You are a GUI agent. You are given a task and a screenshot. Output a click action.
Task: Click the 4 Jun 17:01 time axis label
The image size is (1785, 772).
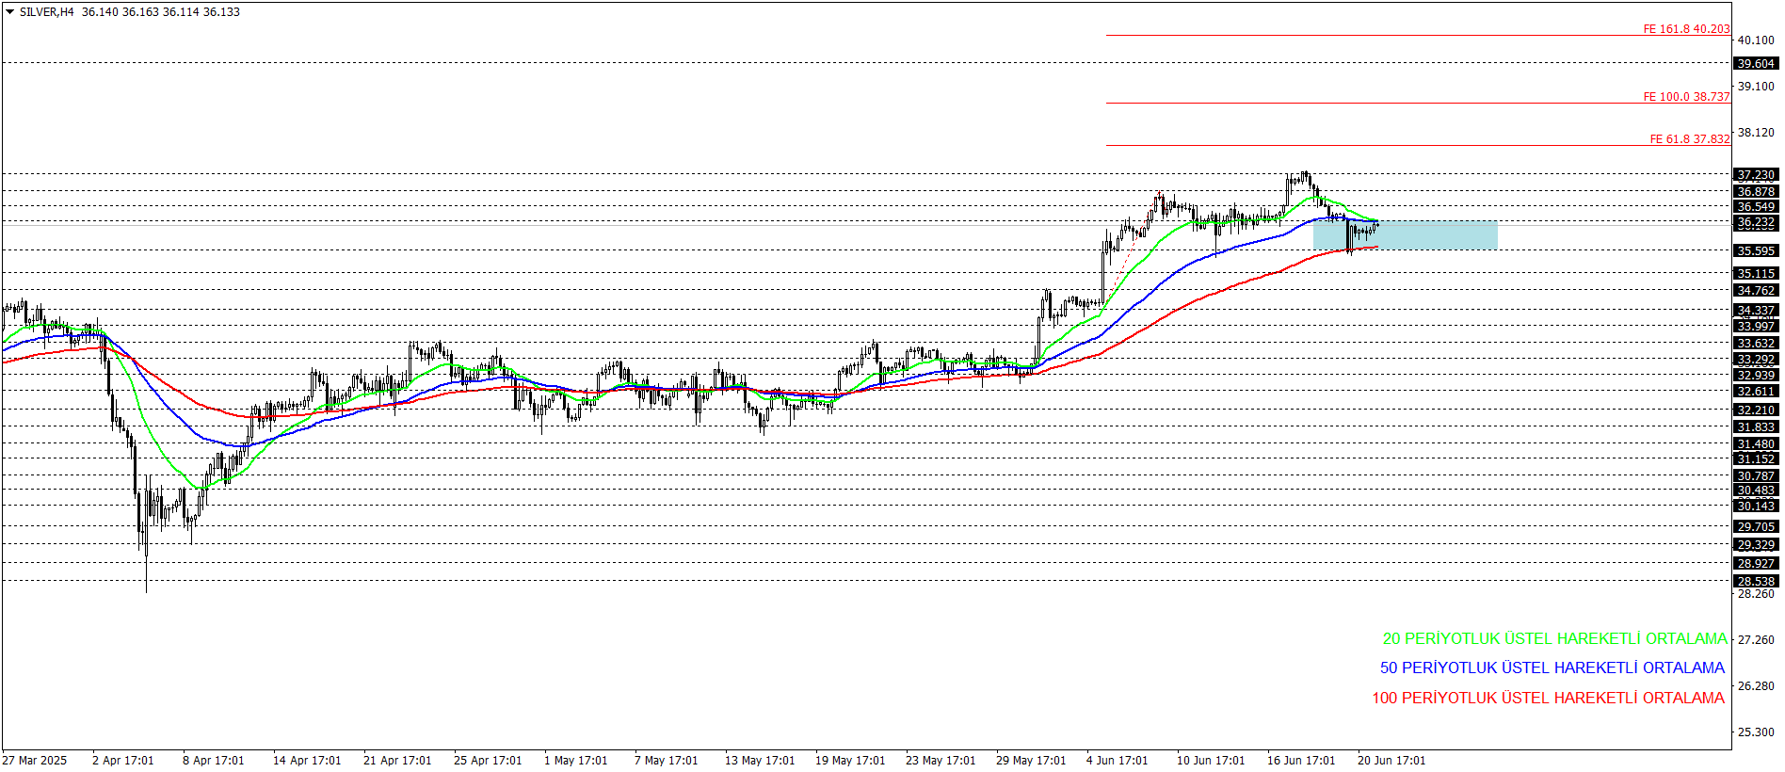coord(1117,761)
